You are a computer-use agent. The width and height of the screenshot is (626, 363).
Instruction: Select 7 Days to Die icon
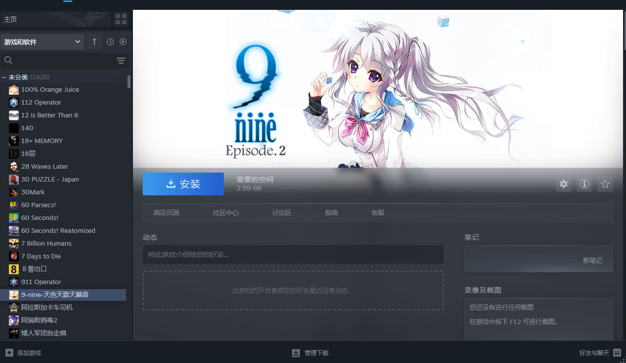coord(14,256)
